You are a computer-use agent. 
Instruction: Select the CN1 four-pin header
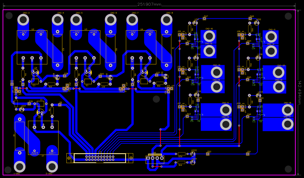(155, 159)
